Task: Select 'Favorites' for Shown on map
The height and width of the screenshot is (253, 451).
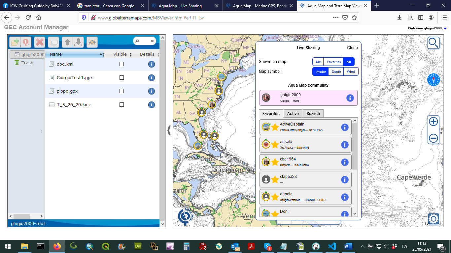Action: click(334, 62)
